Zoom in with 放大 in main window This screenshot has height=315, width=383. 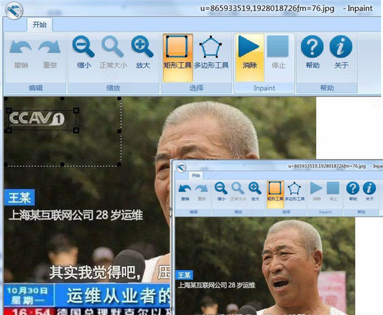click(x=143, y=52)
